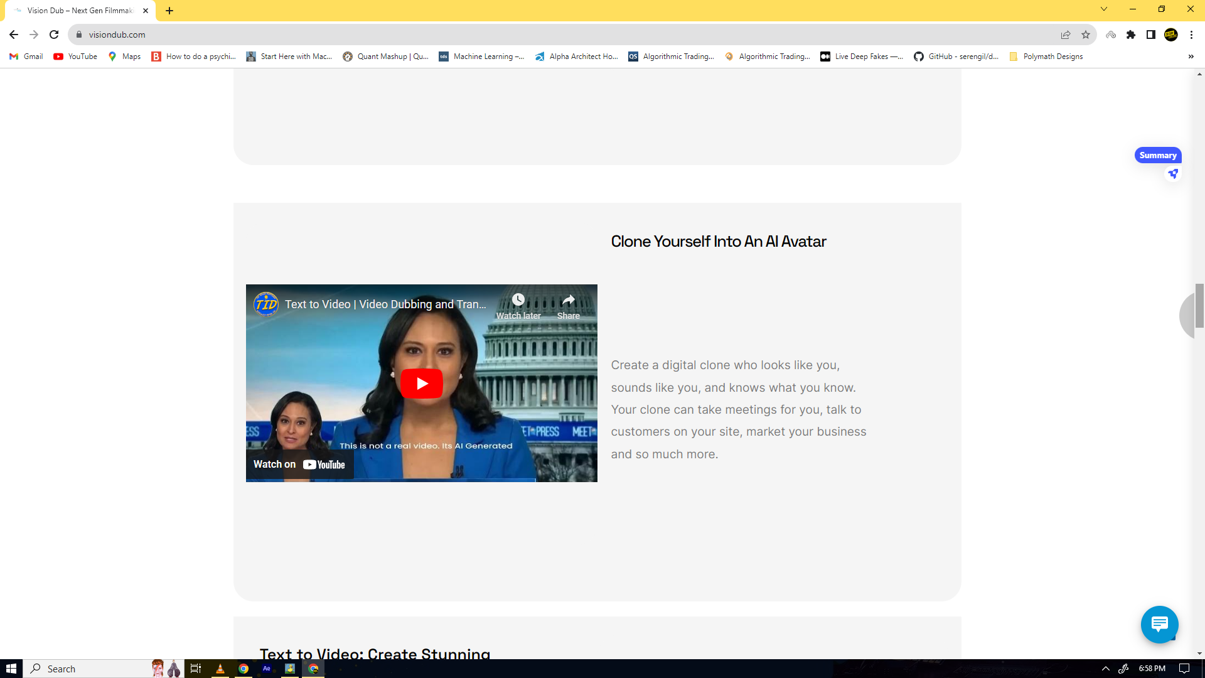Reload the page

(x=54, y=35)
